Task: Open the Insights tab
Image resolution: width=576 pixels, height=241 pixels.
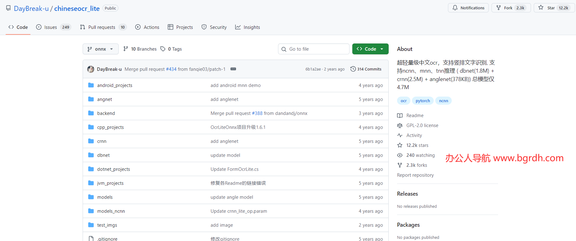Action: [x=248, y=27]
